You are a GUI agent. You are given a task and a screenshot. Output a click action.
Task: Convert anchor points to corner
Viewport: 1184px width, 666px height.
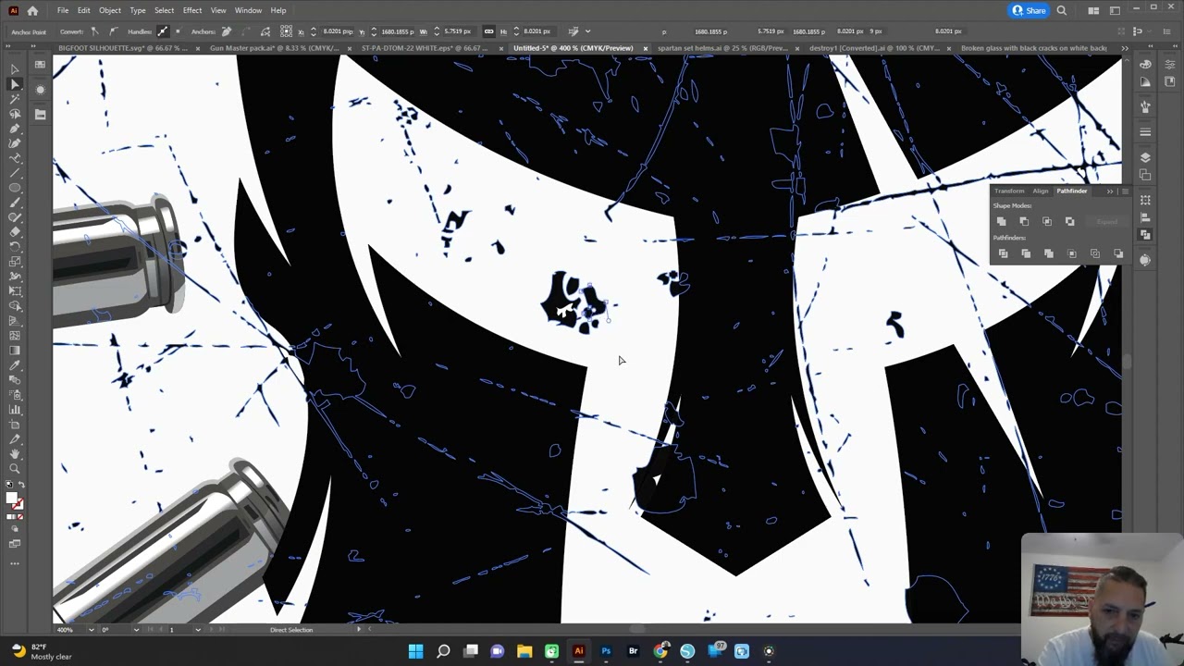(x=94, y=31)
